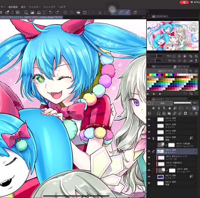This screenshot has width=200, height=198.
Task: Click the Zoom out icon in Navigator
Action: [174, 56]
